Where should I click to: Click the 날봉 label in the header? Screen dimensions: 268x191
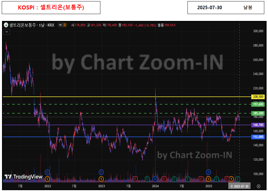[x=248, y=7]
